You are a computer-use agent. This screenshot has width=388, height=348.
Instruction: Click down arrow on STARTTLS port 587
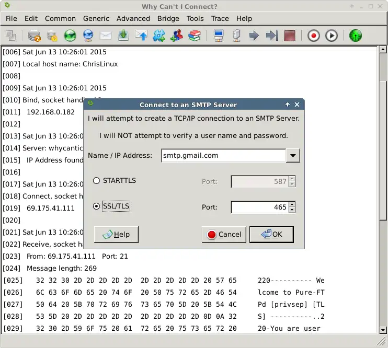pos(292,184)
